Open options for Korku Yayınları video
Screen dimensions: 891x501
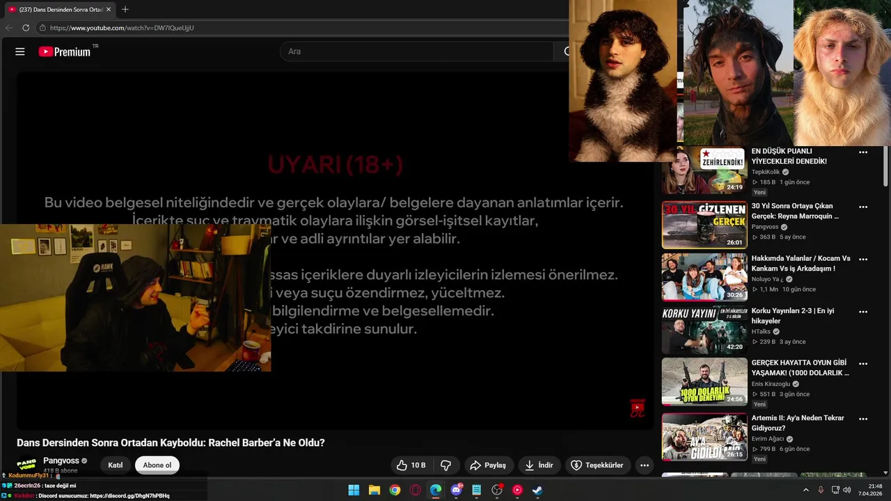863,312
